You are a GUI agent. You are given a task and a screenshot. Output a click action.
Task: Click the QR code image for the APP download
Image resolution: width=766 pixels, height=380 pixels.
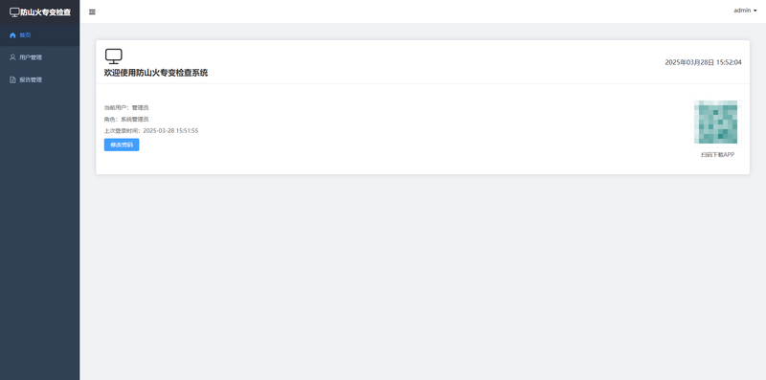point(717,123)
